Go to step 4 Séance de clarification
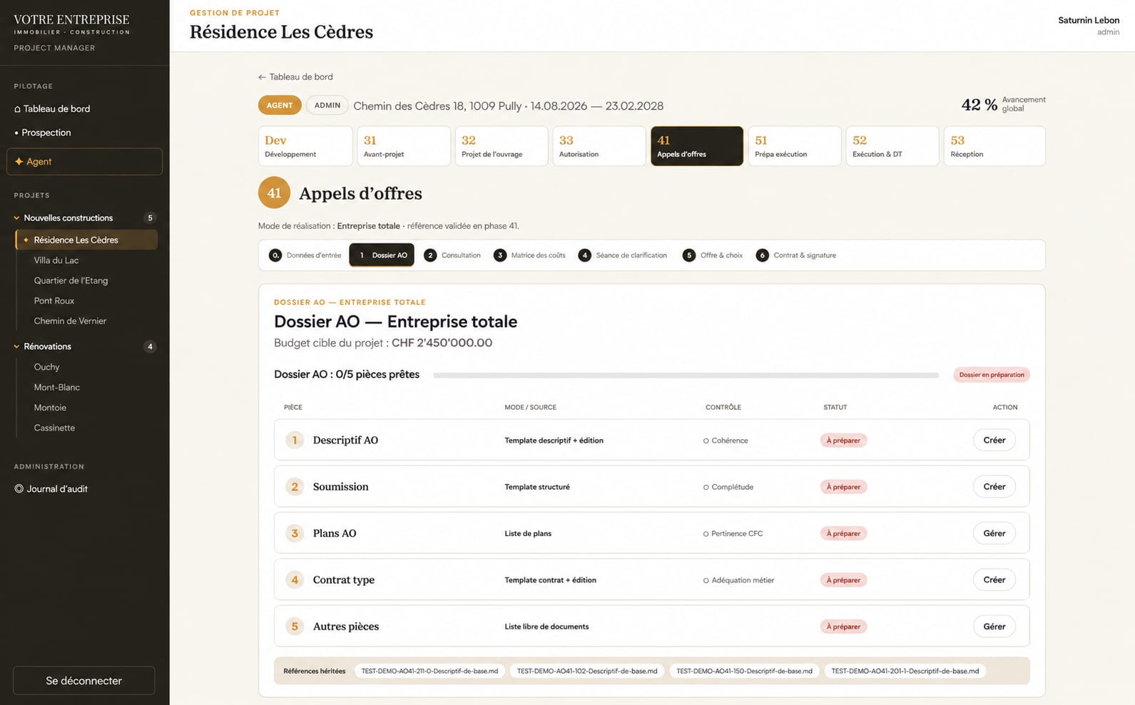 tap(623, 255)
